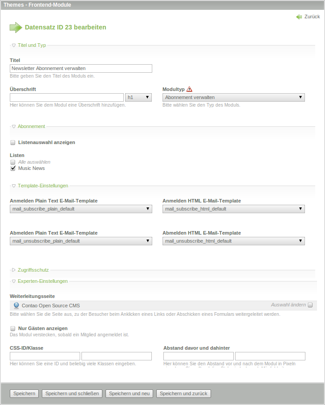The image size is (325, 405).
Task: Open the Modultyp dropdown
Action: (234, 97)
